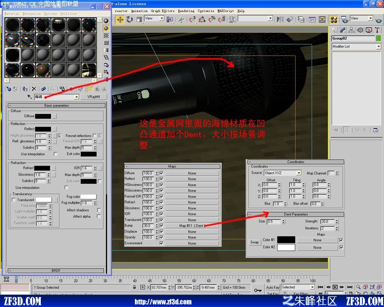This screenshot has width=384, height=307.
Task: Open the Modifier List dropdown
Action: 379,47
